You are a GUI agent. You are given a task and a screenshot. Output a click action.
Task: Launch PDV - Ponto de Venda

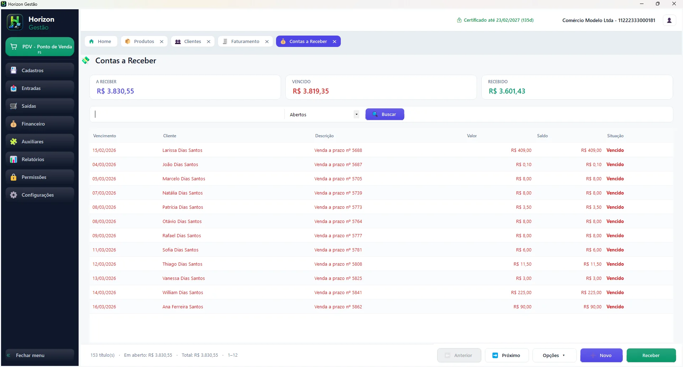point(40,47)
